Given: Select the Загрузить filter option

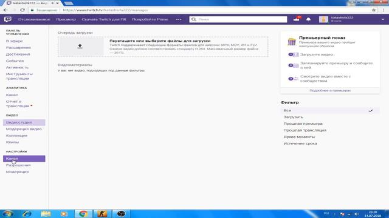Looking at the screenshot, I should [x=293, y=117].
